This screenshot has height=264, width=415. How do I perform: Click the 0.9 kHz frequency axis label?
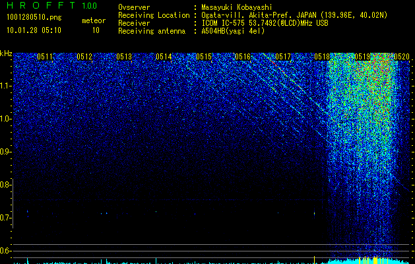point(5,152)
